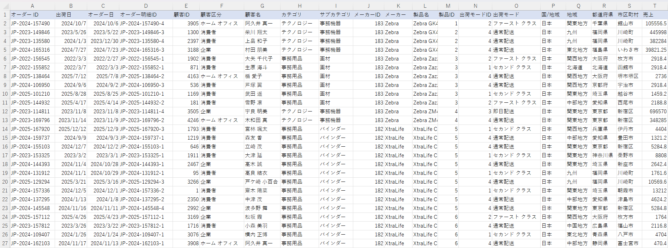Click the 売上 header cell
The width and height of the screenshot is (668, 248).
coord(655,14)
